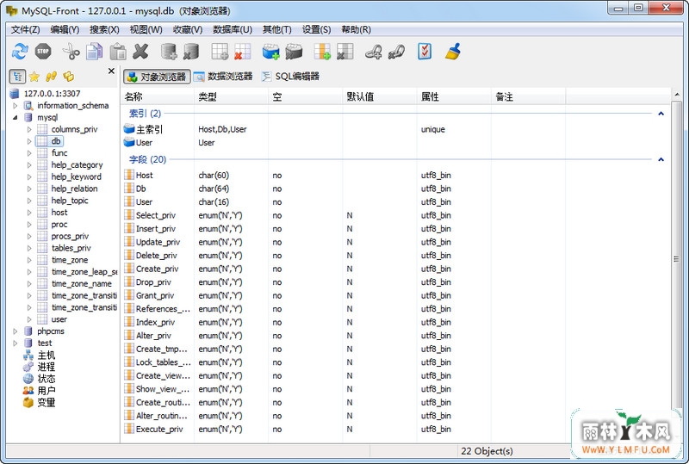This screenshot has height=464, width=689.
Task: Click the New Field icon
Action: pyautogui.click(x=322, y=52)
